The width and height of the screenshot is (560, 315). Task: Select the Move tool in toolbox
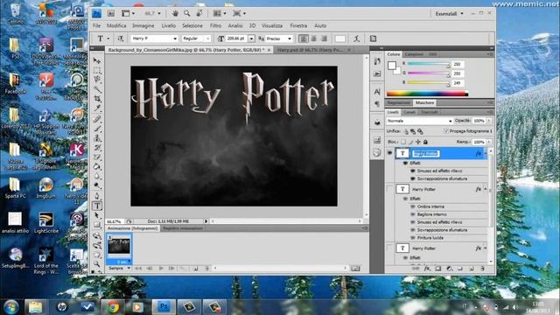pos(97,60)
